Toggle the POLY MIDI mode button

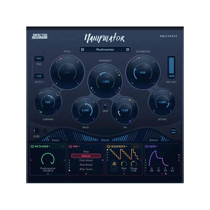39,59
